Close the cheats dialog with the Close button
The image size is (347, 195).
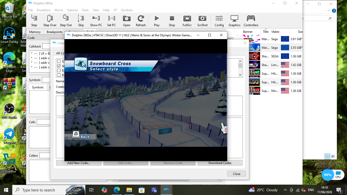(x=236, y=174)
